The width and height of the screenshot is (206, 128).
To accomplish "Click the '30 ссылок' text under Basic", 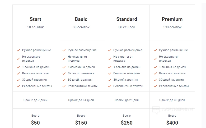I will 81,27.
